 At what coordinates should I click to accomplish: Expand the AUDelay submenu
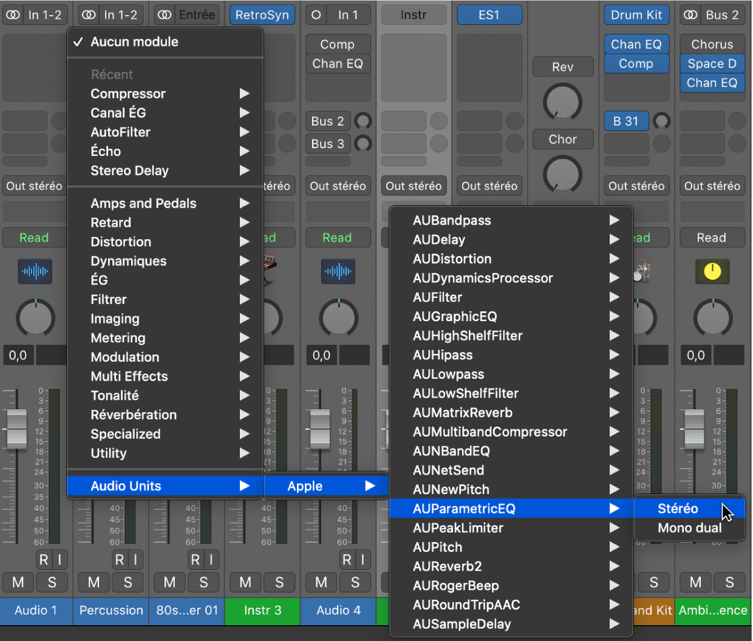(439, 239)
